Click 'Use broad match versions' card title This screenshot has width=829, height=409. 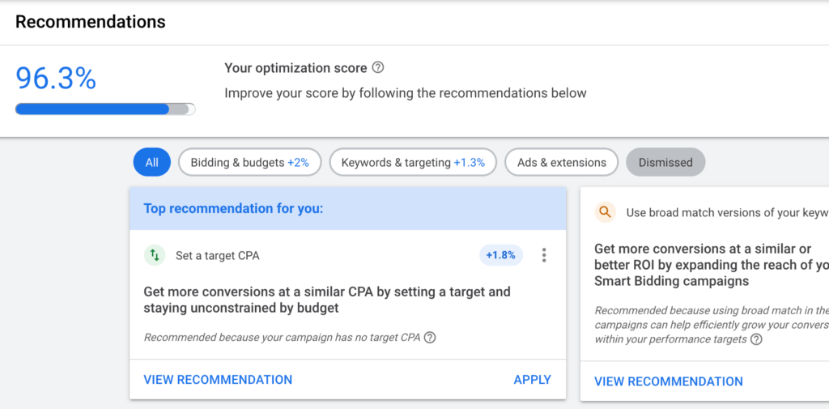(x=726, y=213)
